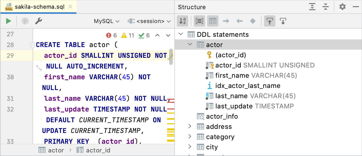Expand the address table node
Image resolution: width=362 pixels, height=156 pixels.
190,126
